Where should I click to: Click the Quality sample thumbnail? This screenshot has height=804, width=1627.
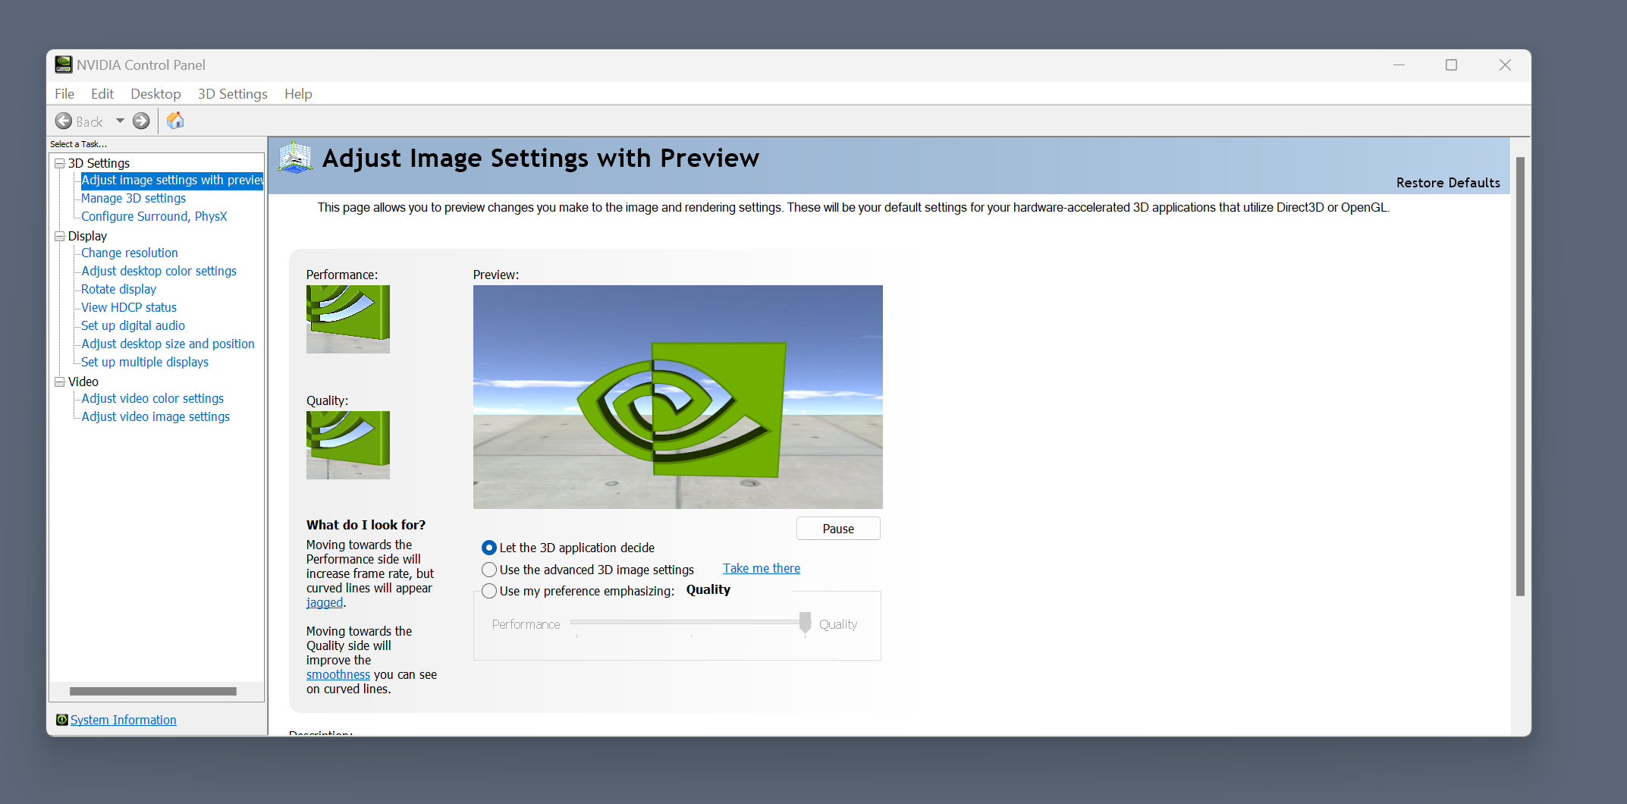coord(348,445)
